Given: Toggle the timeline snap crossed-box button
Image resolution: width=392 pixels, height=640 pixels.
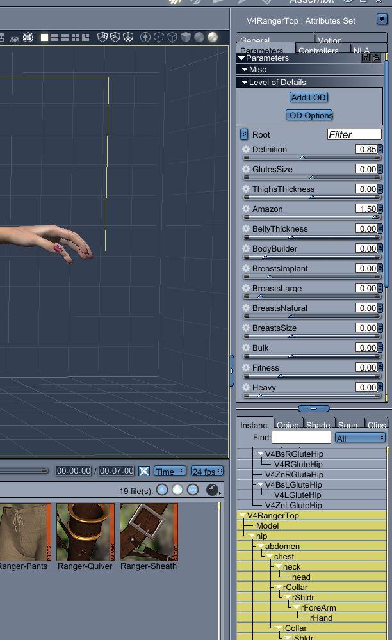Looking at the screenshot, I should tap(144, 471).
